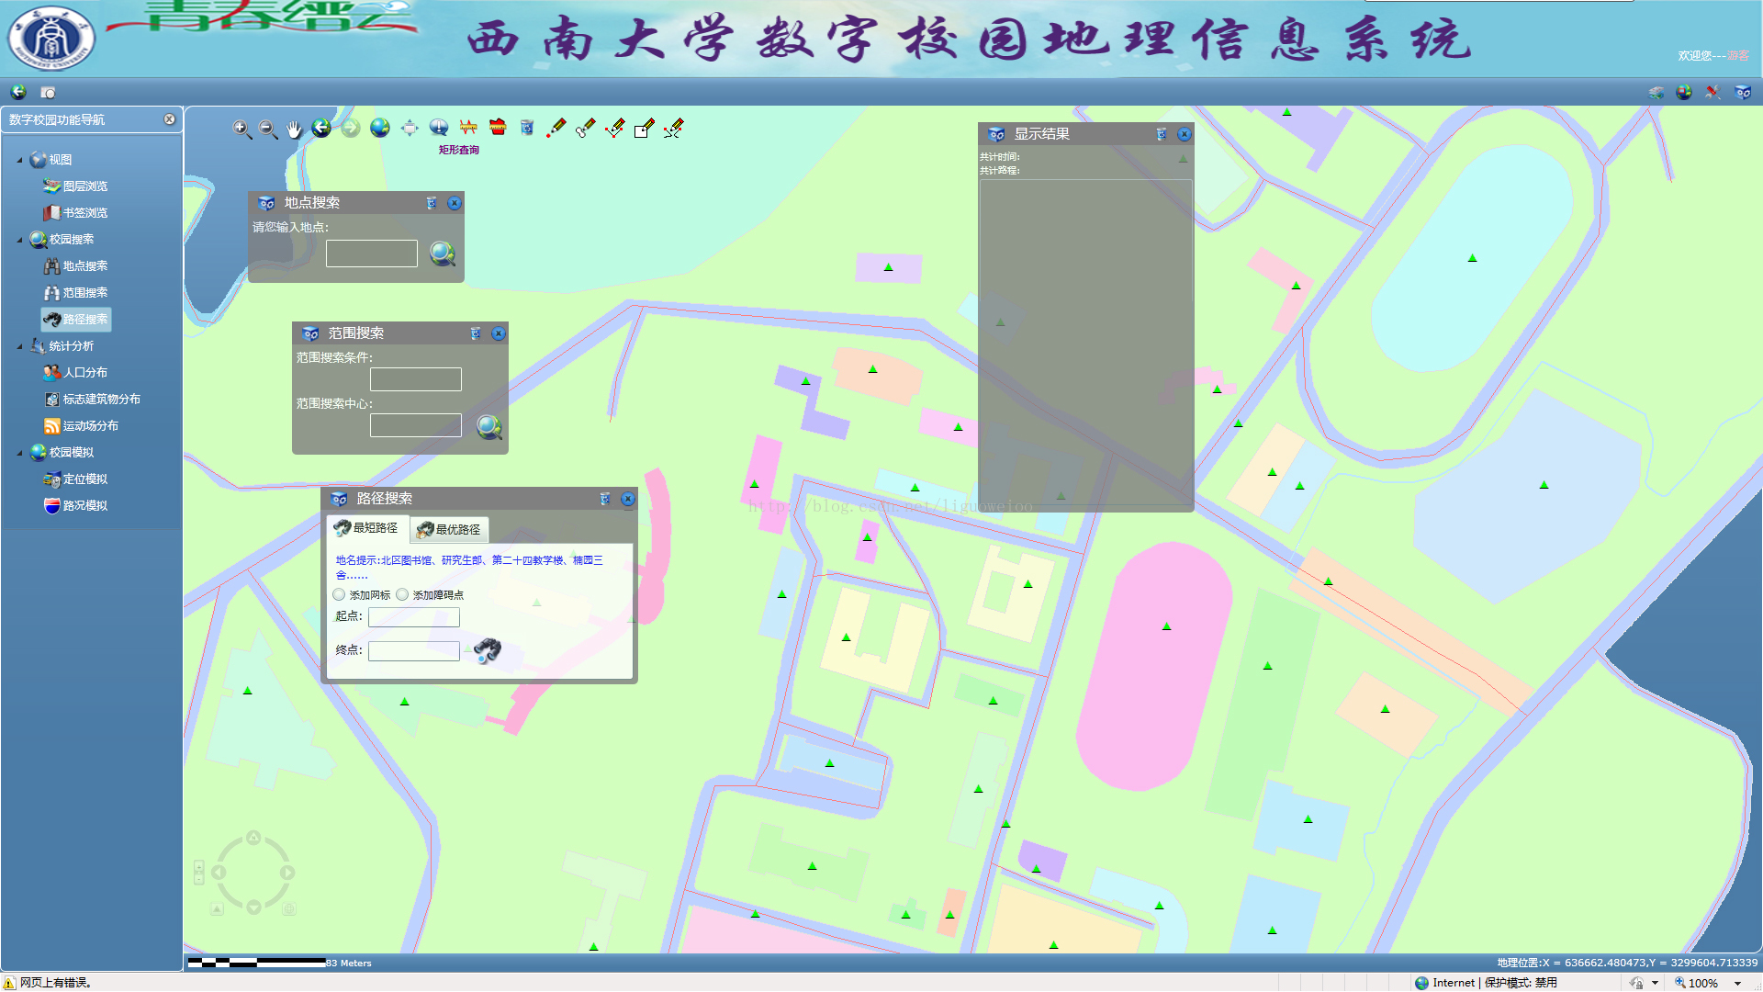Clear graphics with the recycle bin tool

tap(527, 128)
